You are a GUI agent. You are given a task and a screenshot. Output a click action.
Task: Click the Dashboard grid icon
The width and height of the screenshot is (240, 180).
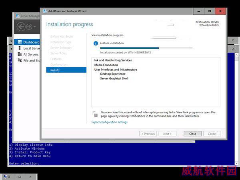pos(20,42)
